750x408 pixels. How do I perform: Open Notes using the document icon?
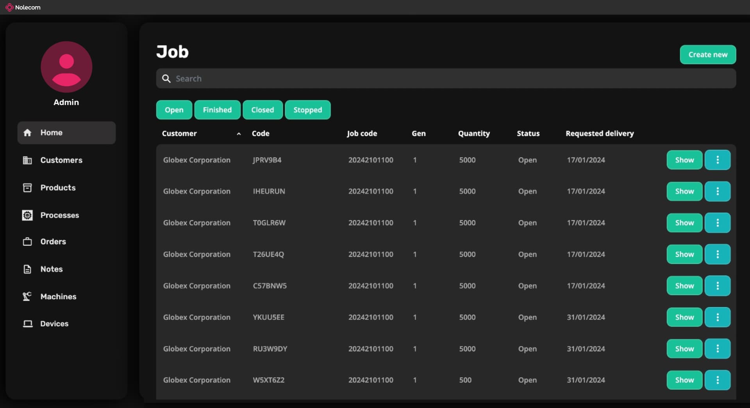[27, 269]
